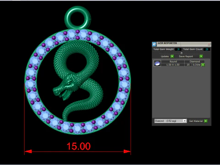Click the "Total Gem Count" label
This screenshot has width=220, height=165.
tap(193, 49)
